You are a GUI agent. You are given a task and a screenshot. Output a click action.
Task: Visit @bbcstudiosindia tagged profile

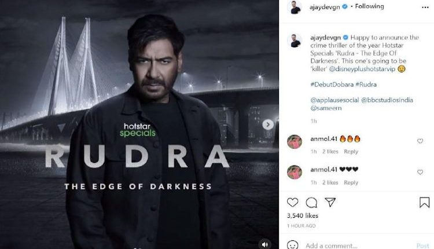pos(387,100)
